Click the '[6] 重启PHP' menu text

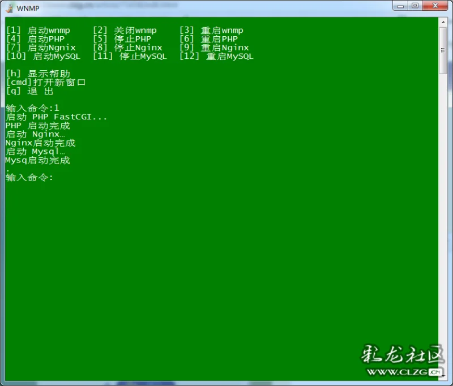pyautogui.click(x=209, y=39)
